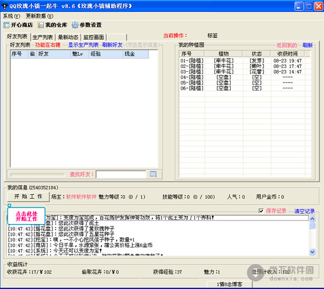The image size is (324, 289).
Task: Select plot row 03-[陆植]
Action: click(245, 72)
